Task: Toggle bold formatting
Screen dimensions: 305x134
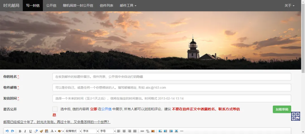Action: (x=20, y=131)
